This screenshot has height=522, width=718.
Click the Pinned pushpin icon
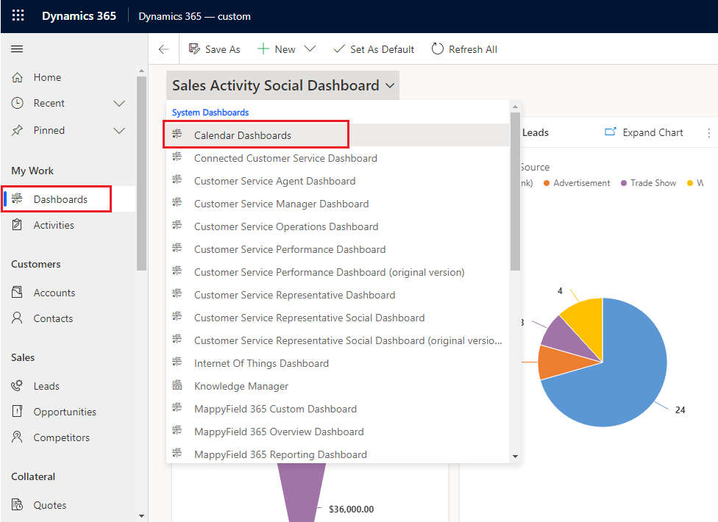click(x=17, y=130)
